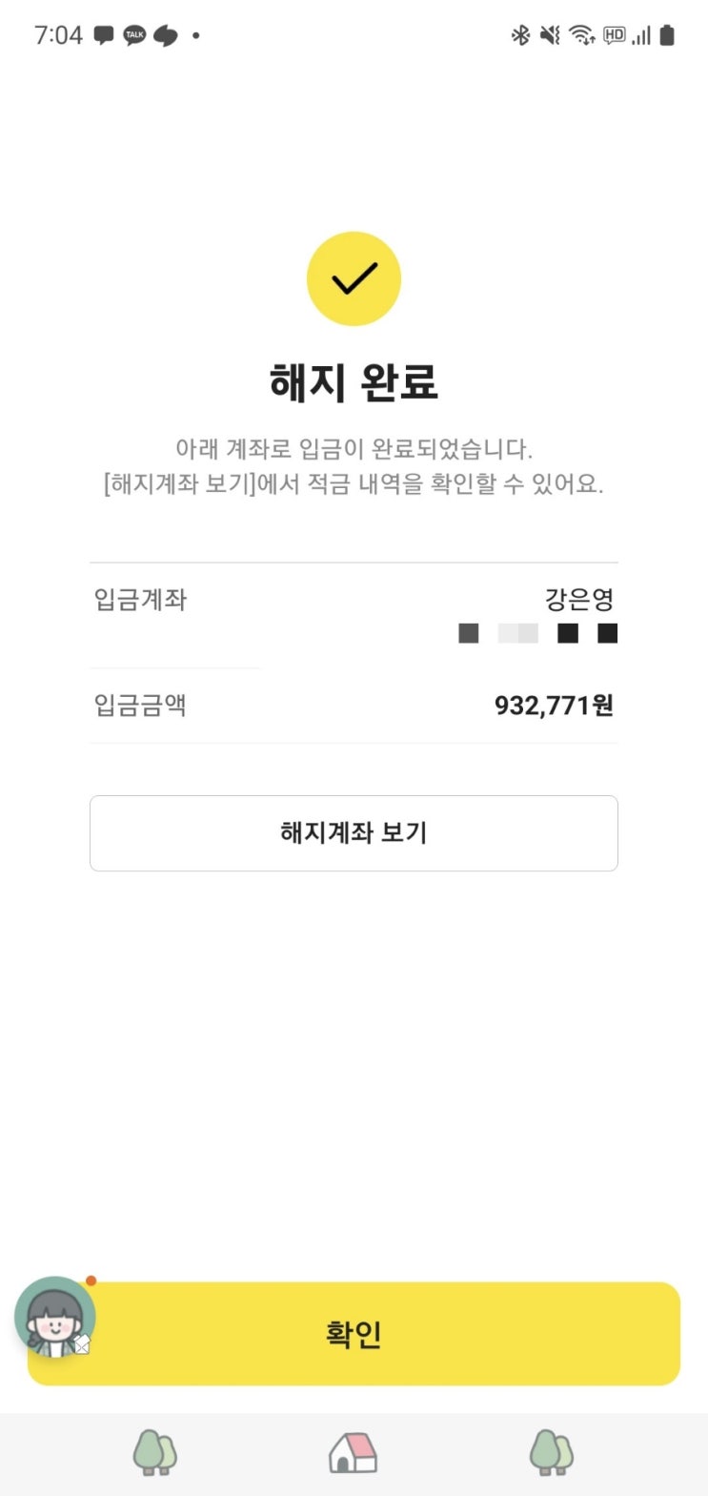708x1496 pixels.
Task: Tap the Wi-Fi status icon
Action: click(x=581, y=35)
